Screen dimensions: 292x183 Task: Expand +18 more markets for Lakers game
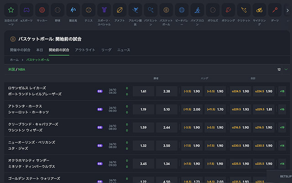[282, 91]
